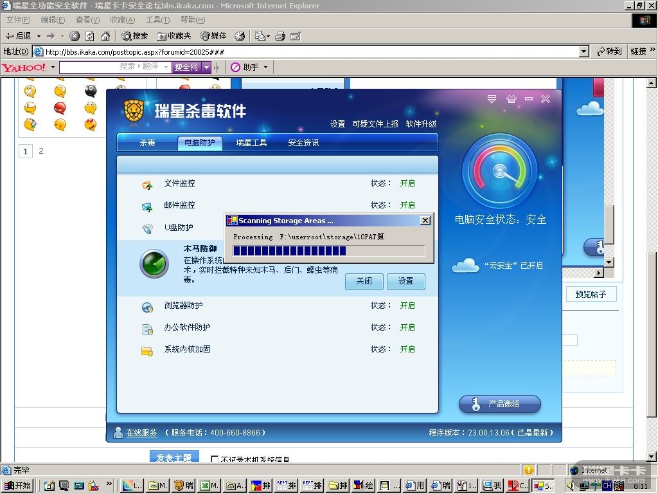Click the 发表主题 button
Viewport: 658px width, 494px height.
(174, 457)
